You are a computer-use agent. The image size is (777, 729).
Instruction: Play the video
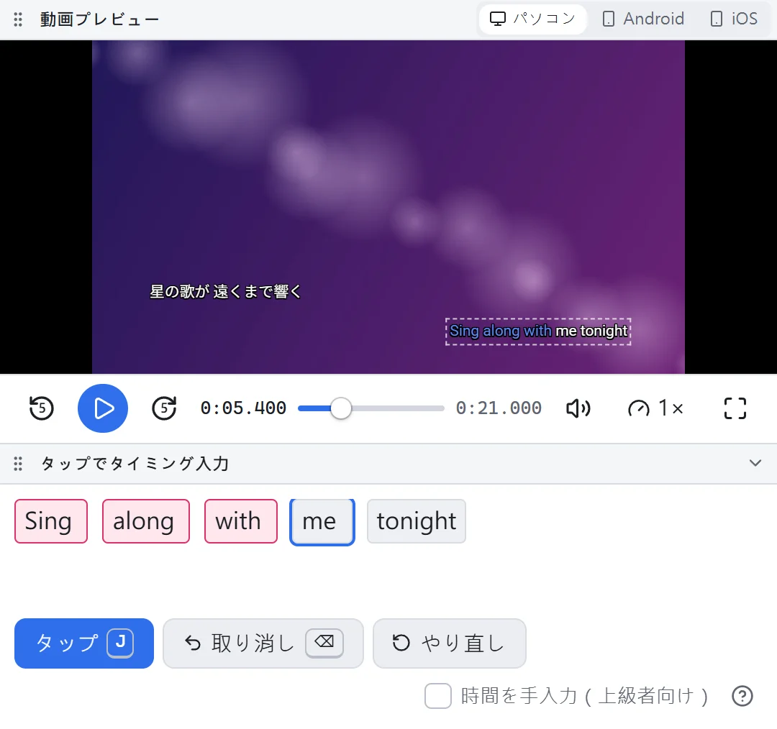(103, 408)
